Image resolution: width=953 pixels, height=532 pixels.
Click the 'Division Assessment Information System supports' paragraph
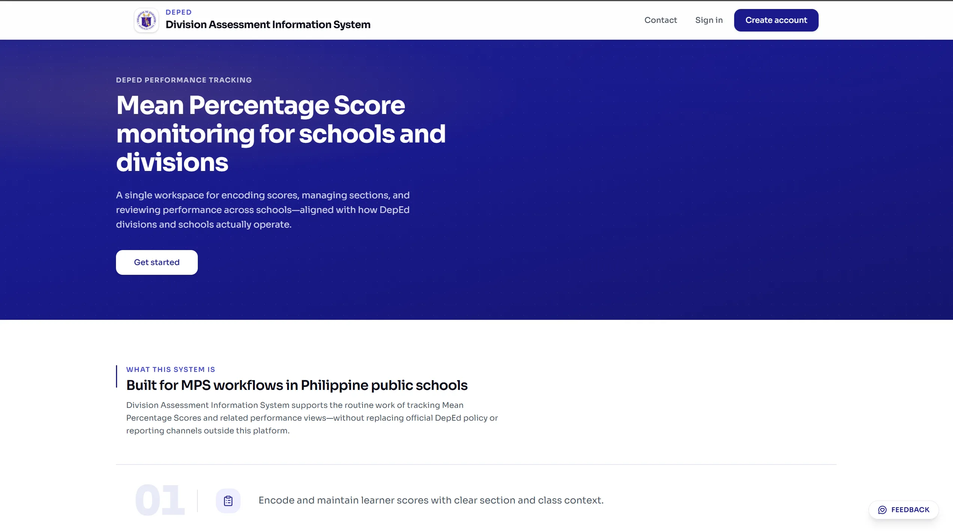pyautogui.click(x=312, y=418)
